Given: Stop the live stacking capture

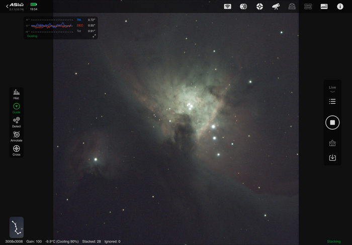Looking at the screenshot, I should pos(332,122).
